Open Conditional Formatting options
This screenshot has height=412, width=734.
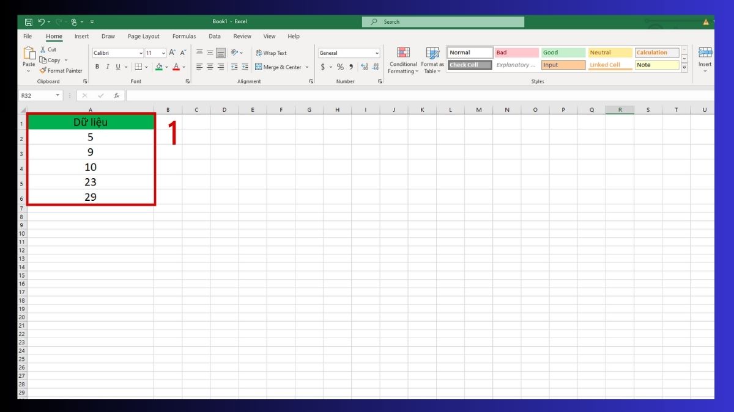click(x=402, y=59)
